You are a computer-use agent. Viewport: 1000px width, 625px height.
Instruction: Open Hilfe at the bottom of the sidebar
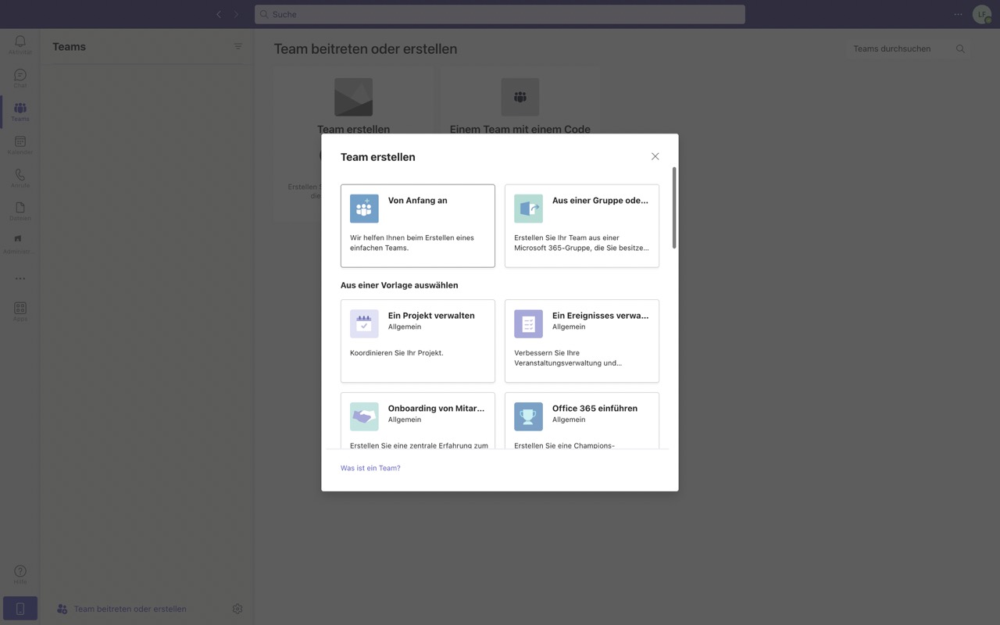(x=20, y=574)
